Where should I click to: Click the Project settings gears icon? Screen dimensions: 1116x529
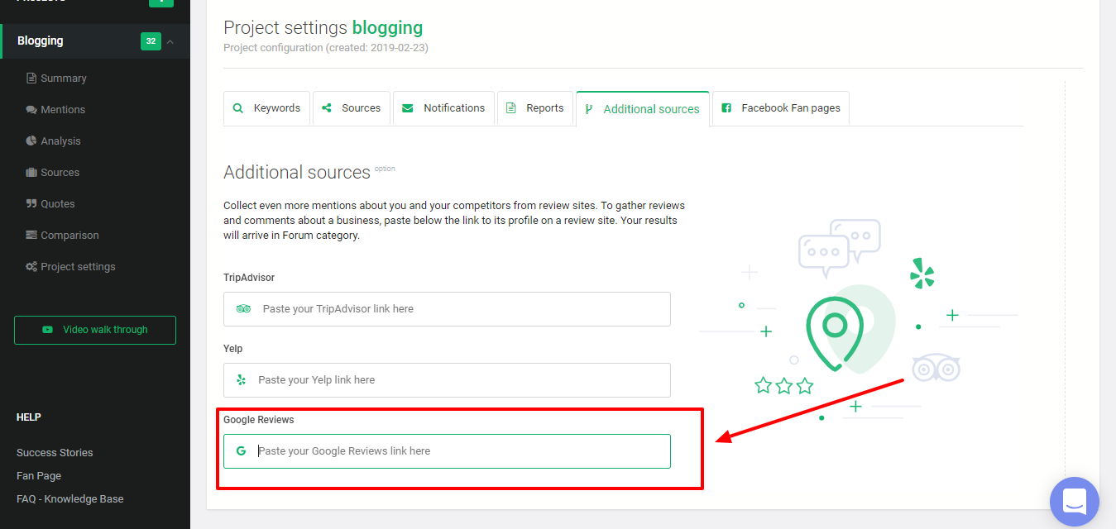tap(31, 267)
